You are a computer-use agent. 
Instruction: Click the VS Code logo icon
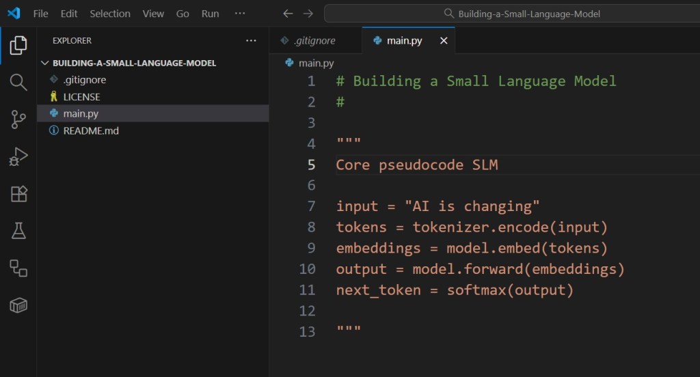click(14, 14)
